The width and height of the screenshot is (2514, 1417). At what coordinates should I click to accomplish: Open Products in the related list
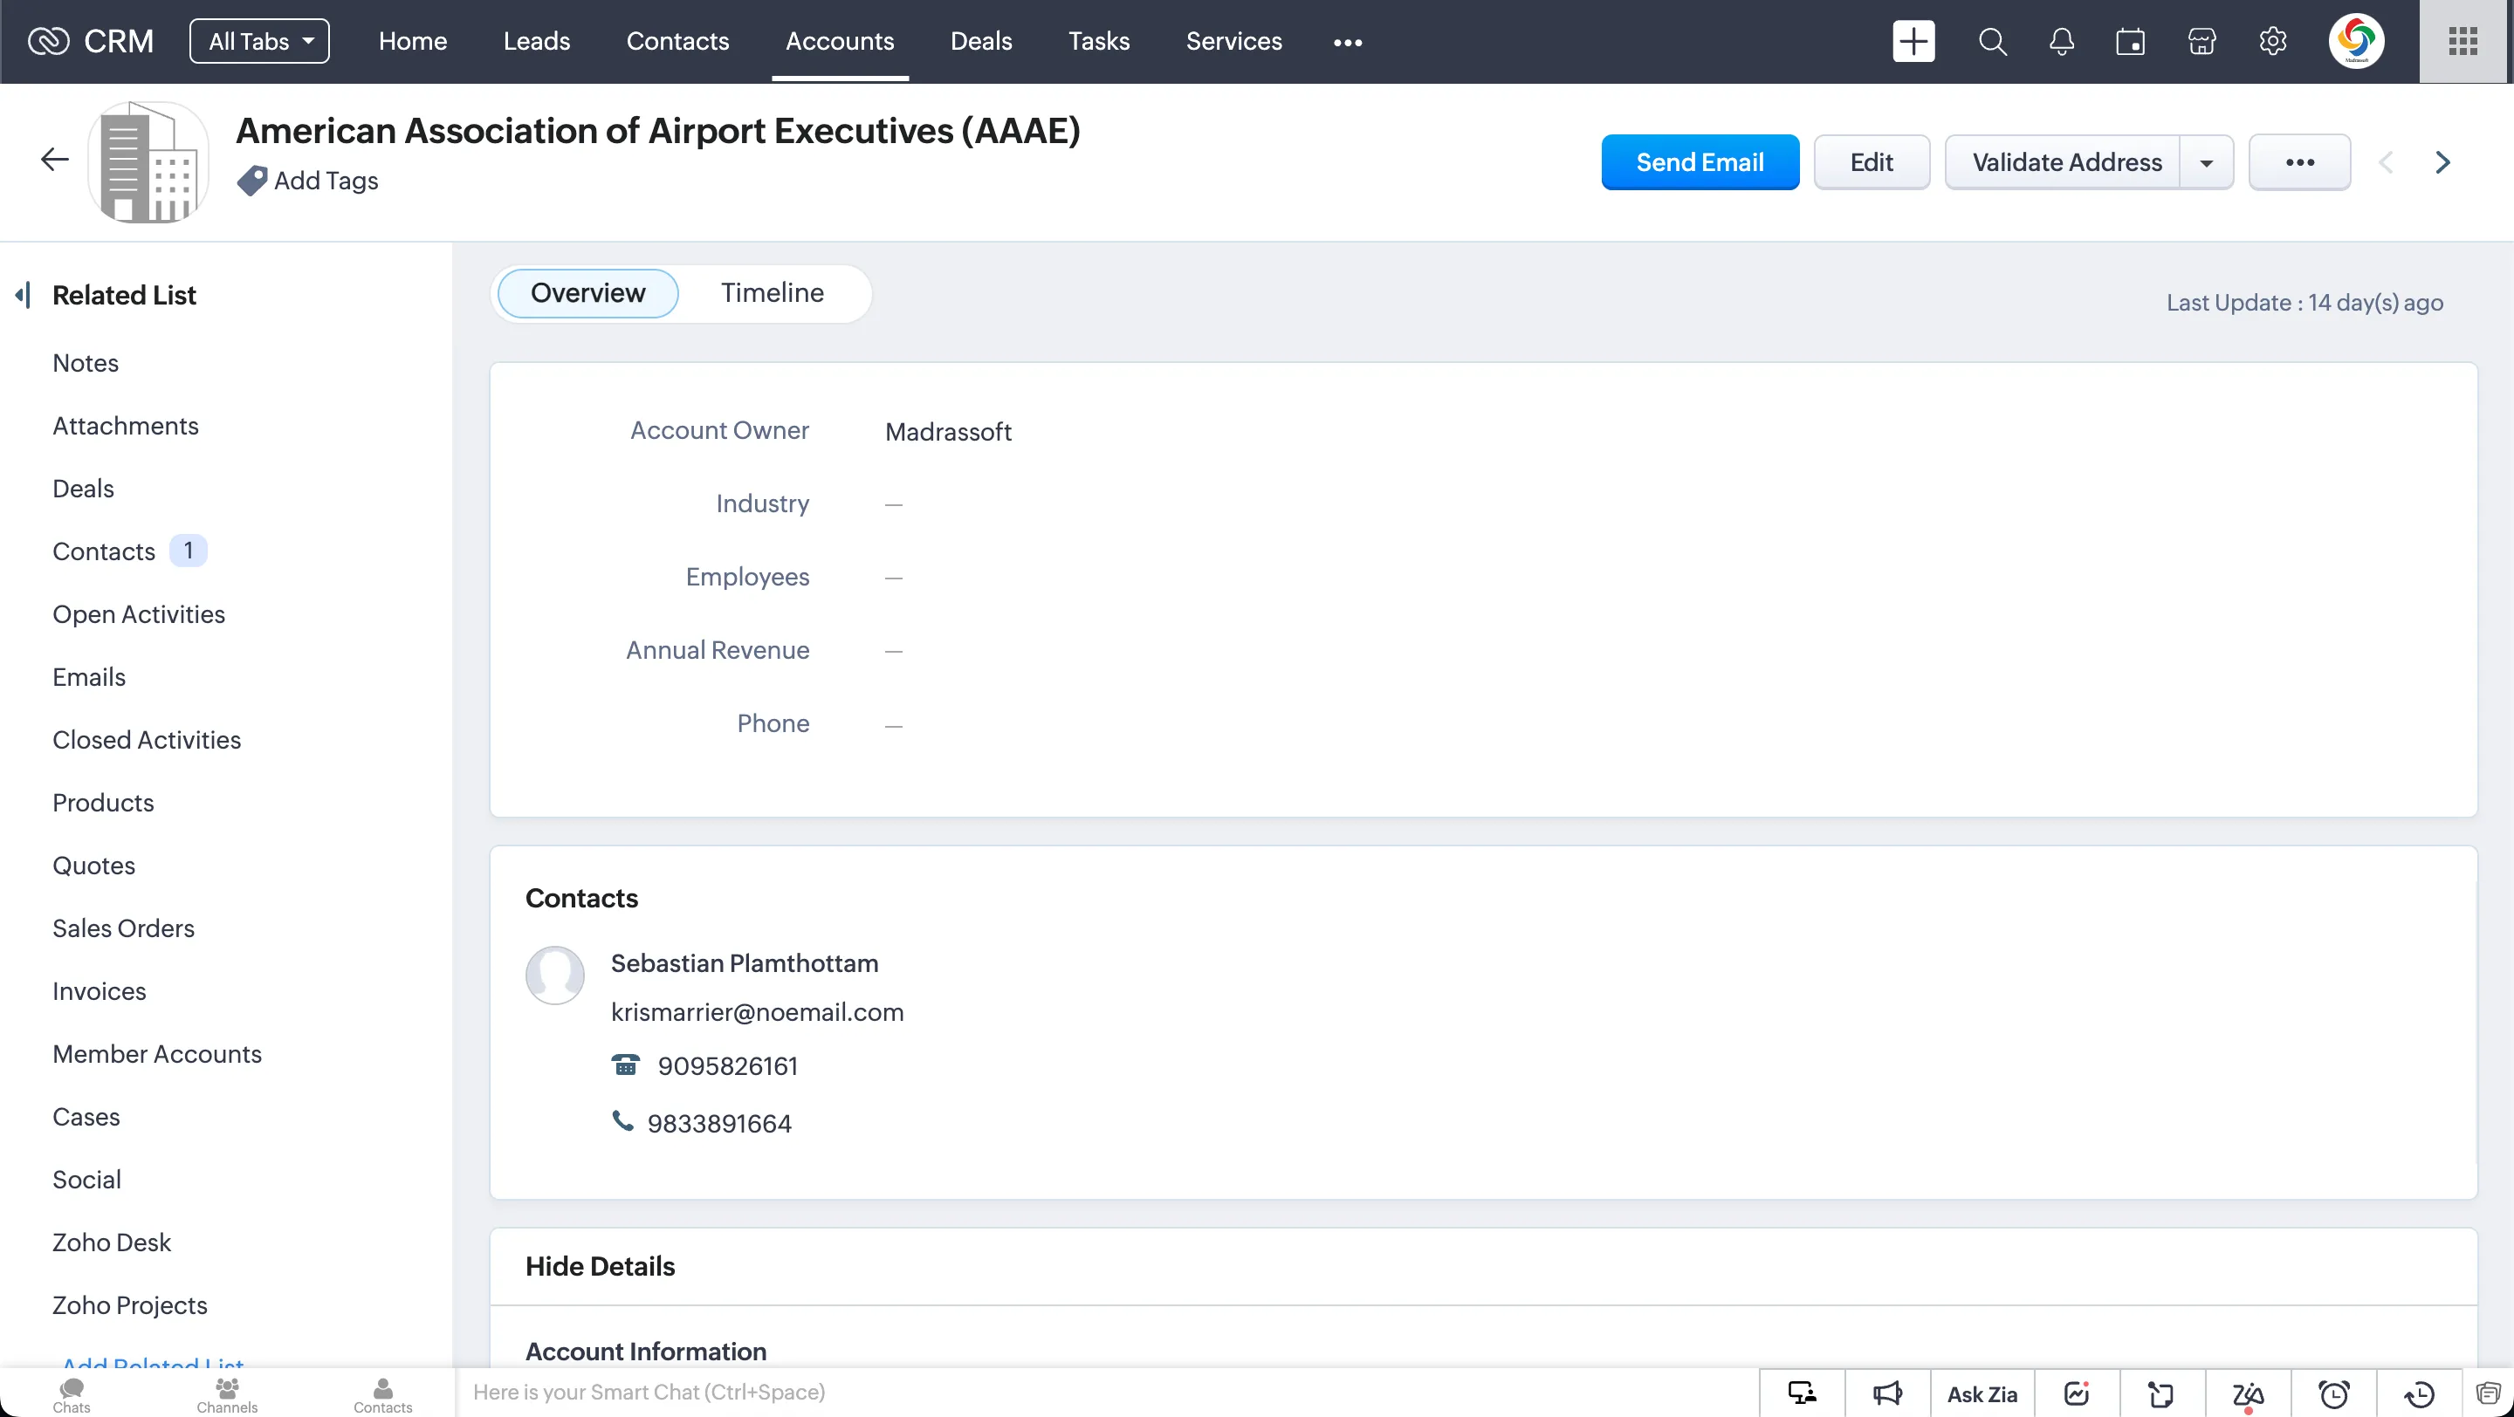(104, 803)
